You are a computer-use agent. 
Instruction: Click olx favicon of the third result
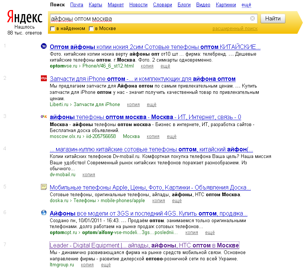(44, 116)
